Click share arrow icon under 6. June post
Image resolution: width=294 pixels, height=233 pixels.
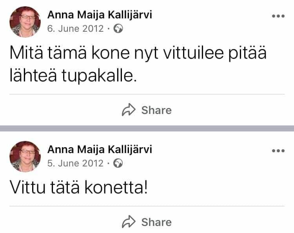129,110
